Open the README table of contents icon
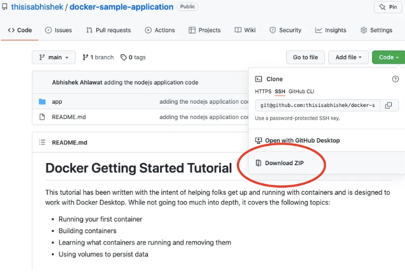The height and width of the screenshot is (276, 405). coord(42,143)
